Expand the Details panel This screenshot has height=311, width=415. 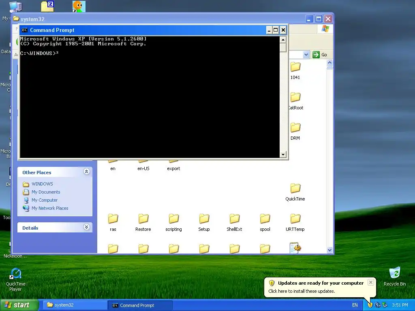tap(87, 227)
